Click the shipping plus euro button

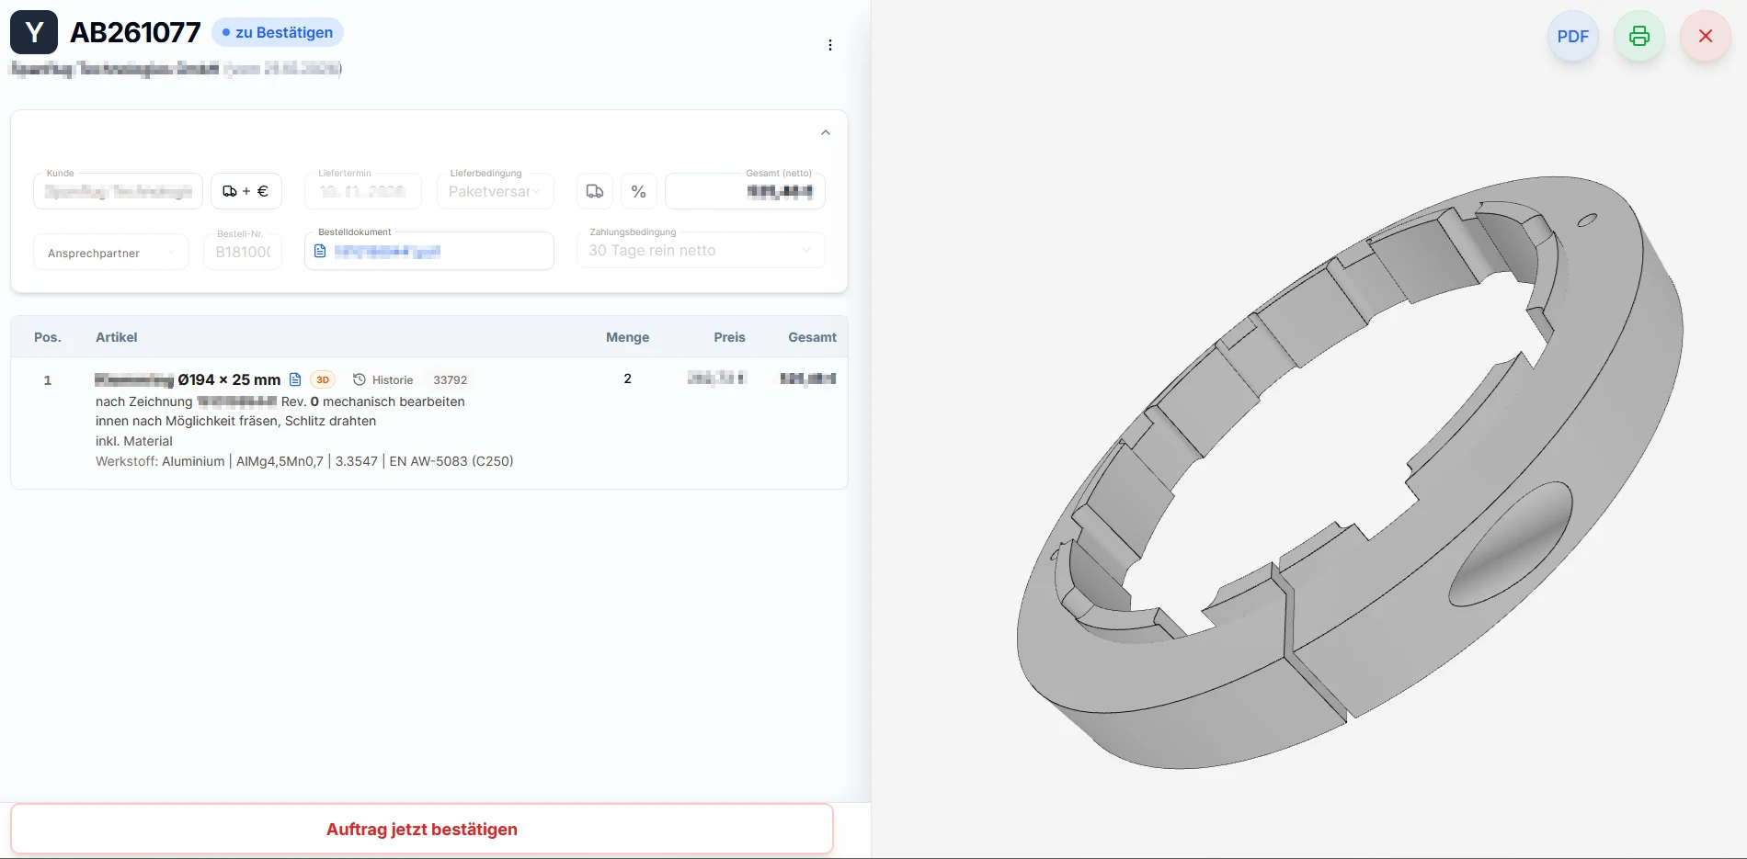[x=245, y=191]
